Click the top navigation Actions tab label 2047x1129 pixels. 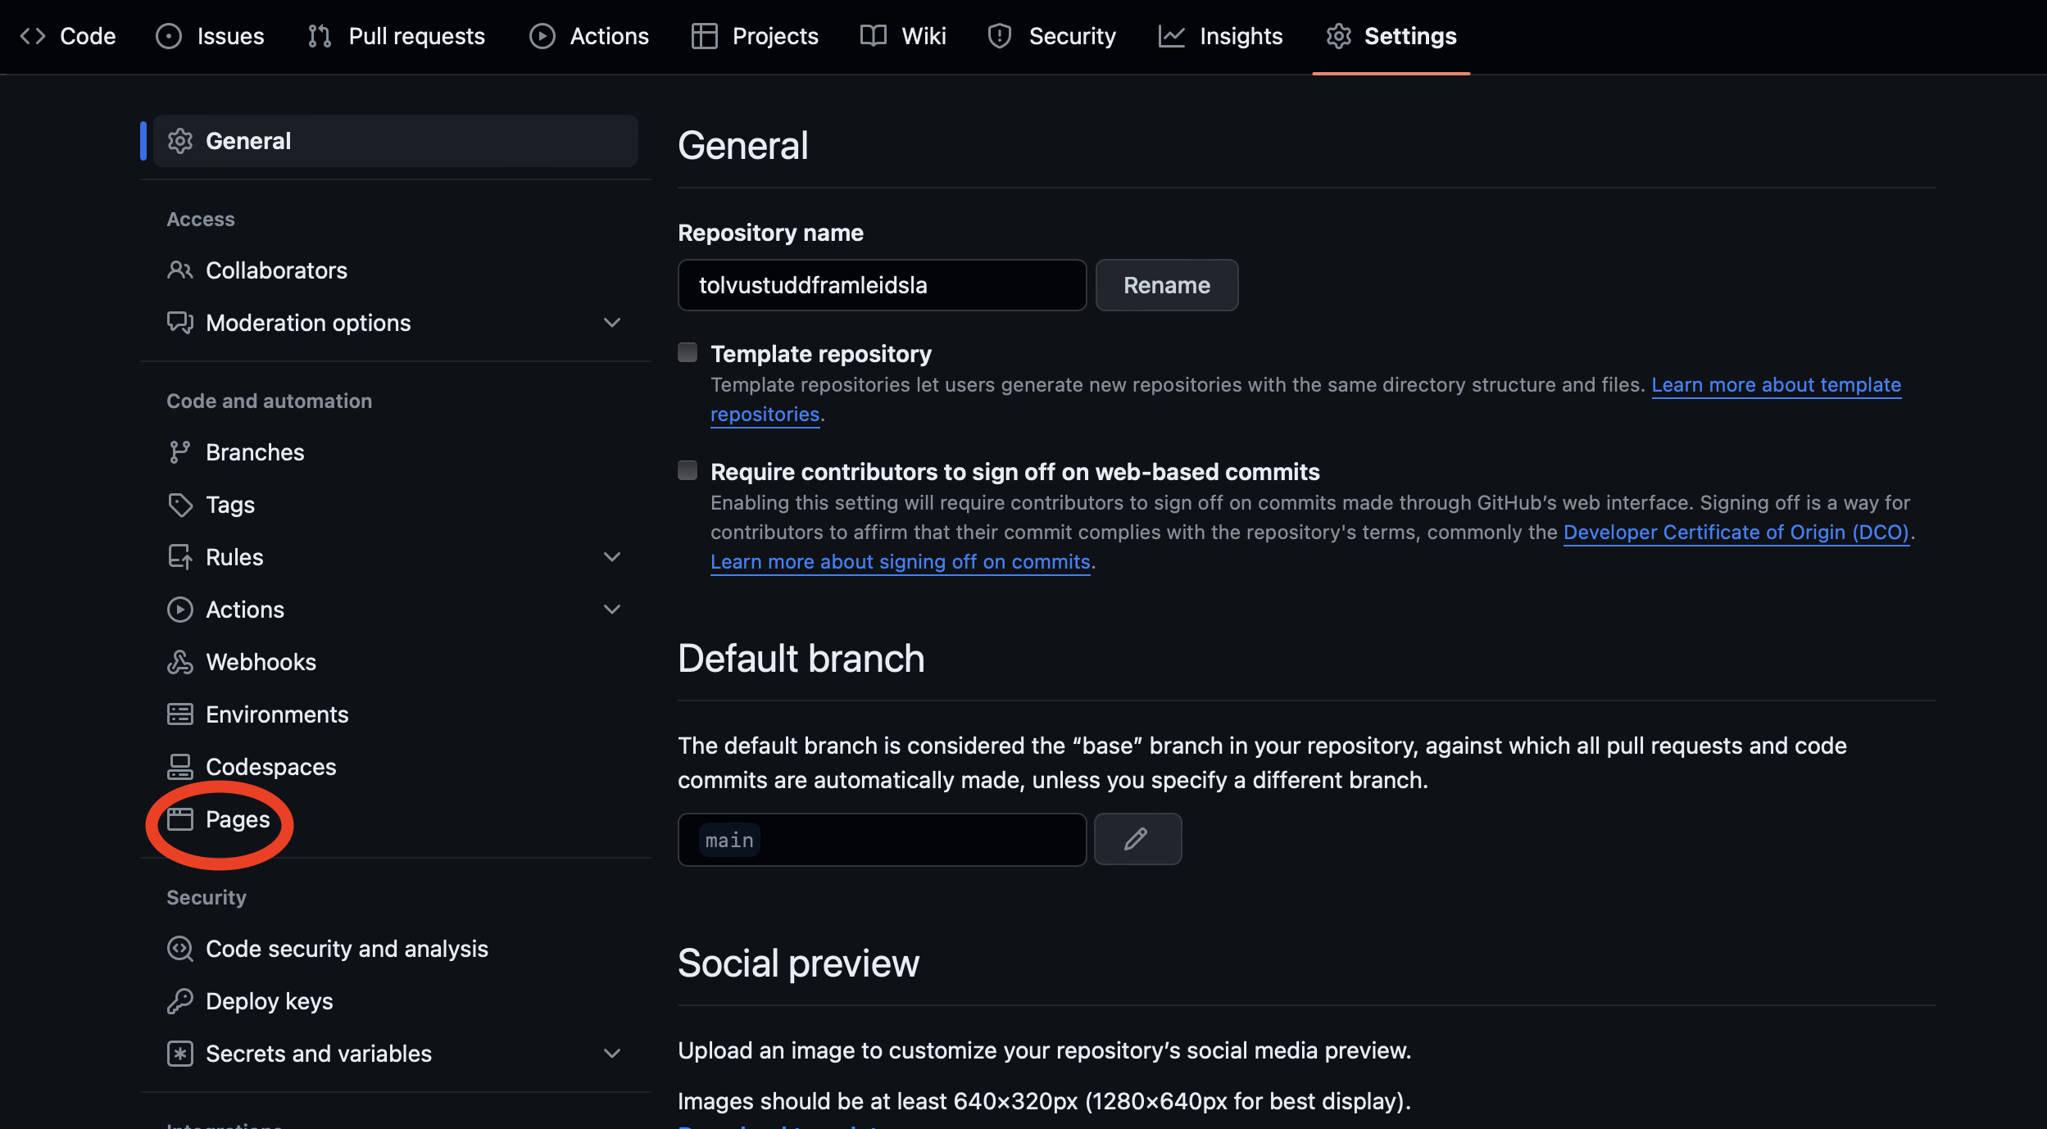(610, 36)
